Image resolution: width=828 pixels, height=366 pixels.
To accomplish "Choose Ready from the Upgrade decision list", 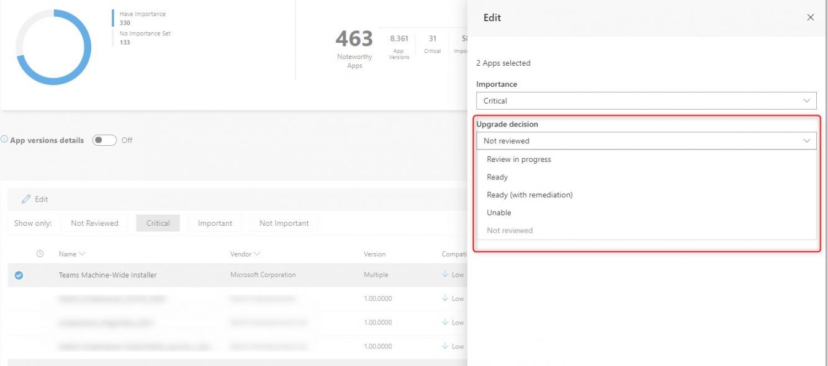I will (x=498, y=177).
